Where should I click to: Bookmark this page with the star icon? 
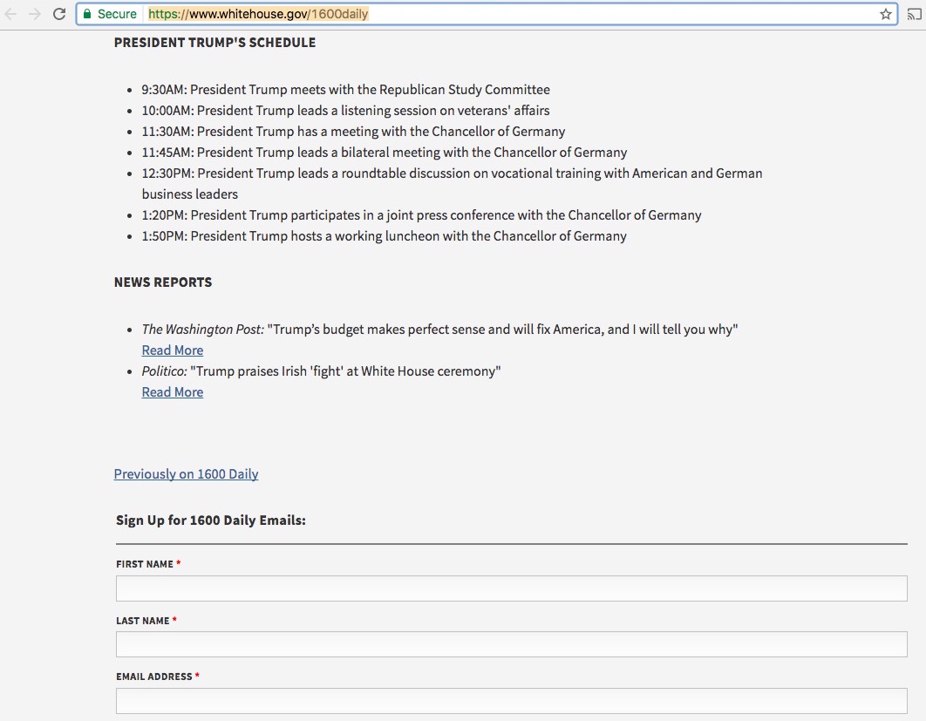(x=885, y=14)
